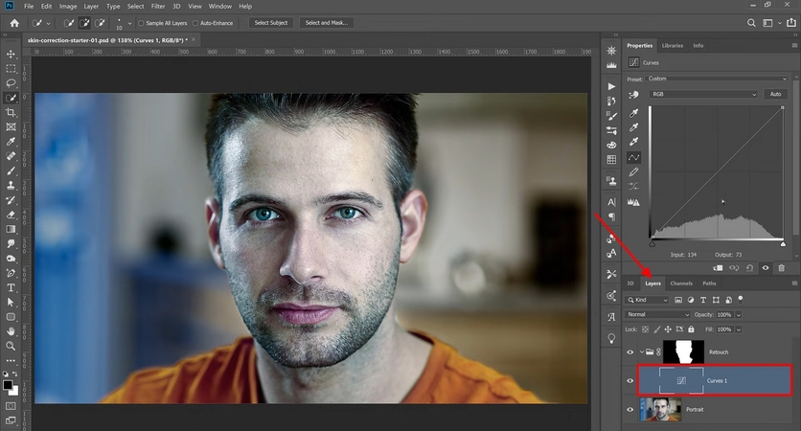Viewport: 801px width, 431px height.
Task: Click the Select Subject button
Action: [x=272, y=22]
